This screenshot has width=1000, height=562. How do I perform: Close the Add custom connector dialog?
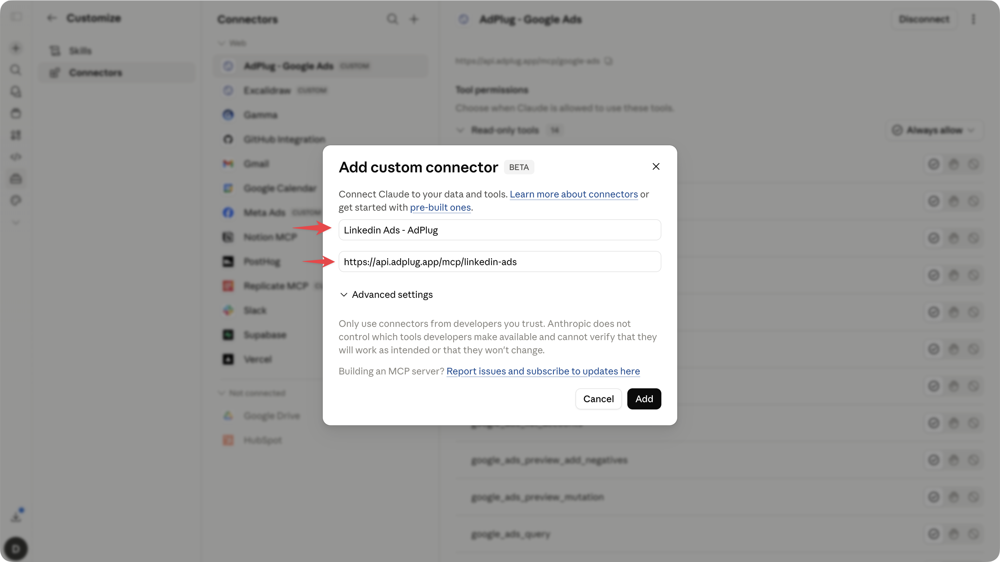click(656, 167)
